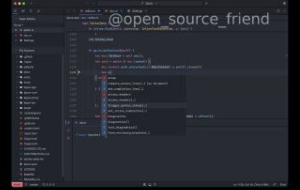This screenshot has height=190, width=300.
Task: Click the LF line ending indicator
Action: tap(275, 185)
